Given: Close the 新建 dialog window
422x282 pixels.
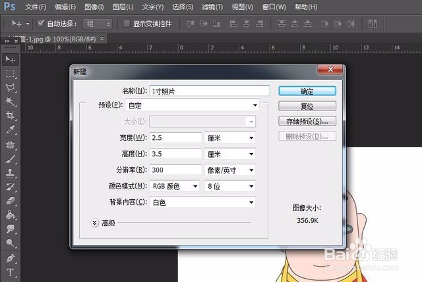Looking at the screenshot, I should coord(330,70).
